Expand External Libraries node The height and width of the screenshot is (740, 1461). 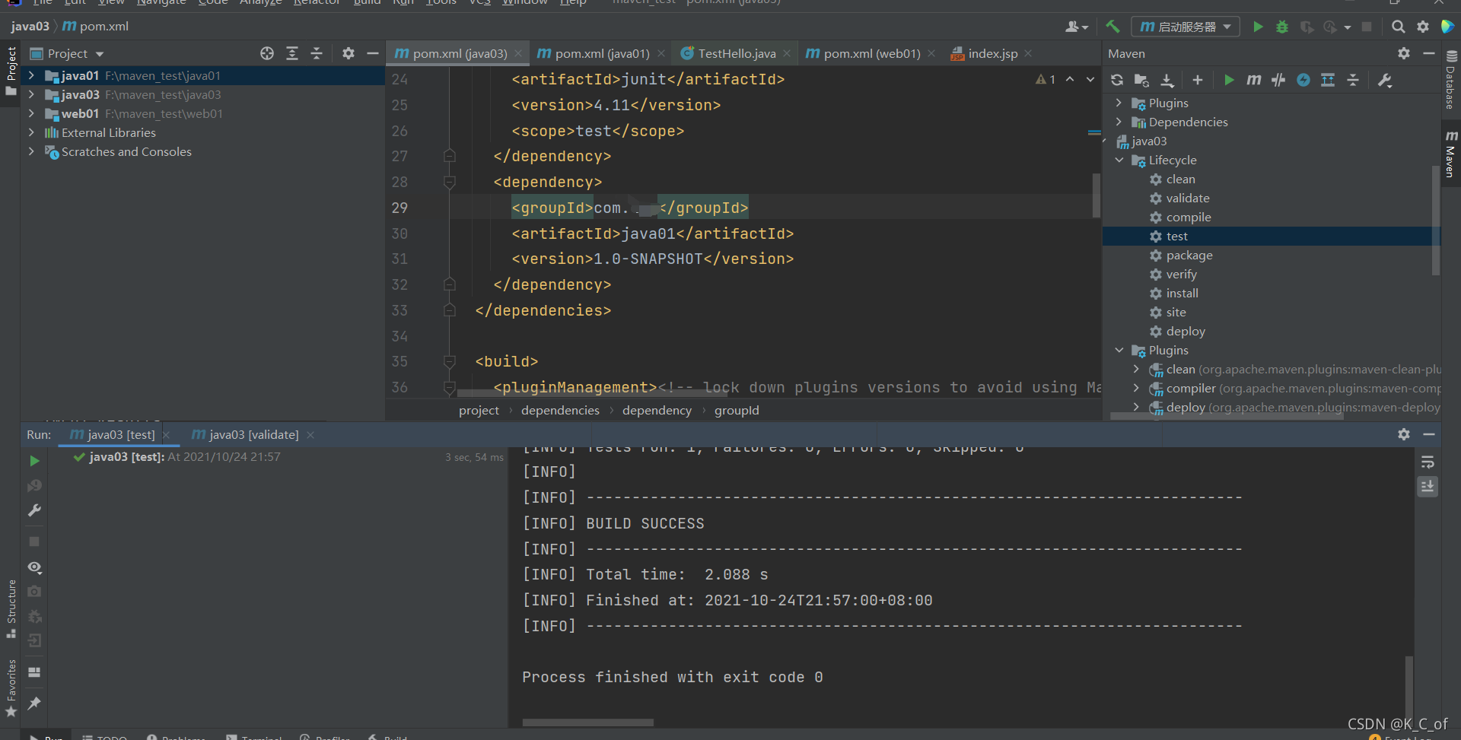click(31, 132)
